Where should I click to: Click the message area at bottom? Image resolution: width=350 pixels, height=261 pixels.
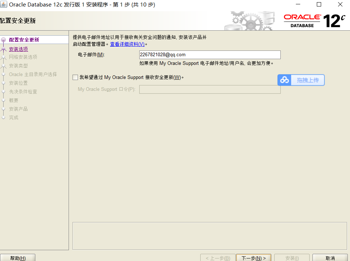click(210, 236)
